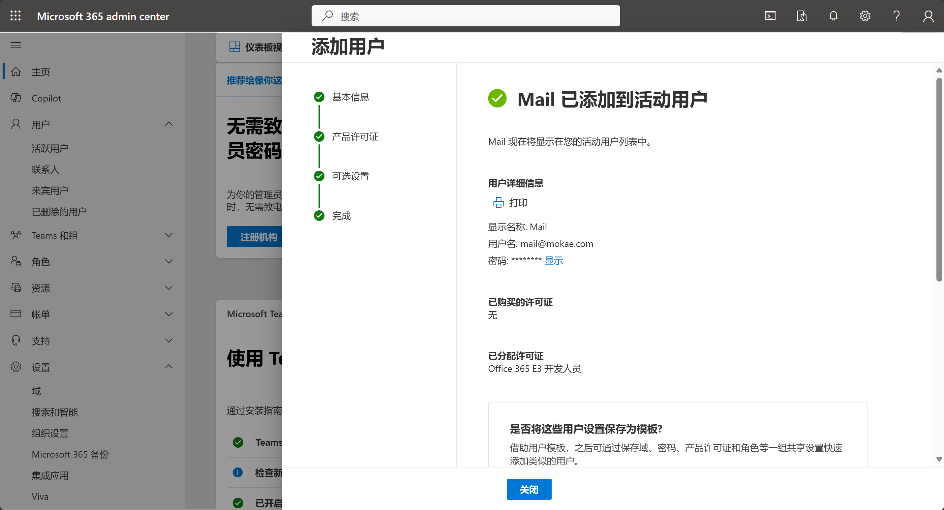944x510 pixels.
Task: Click the 关闭 button
Action: pos(529,490)
